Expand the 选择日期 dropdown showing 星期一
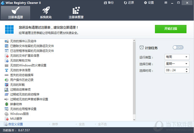 (x=177, y=64)
